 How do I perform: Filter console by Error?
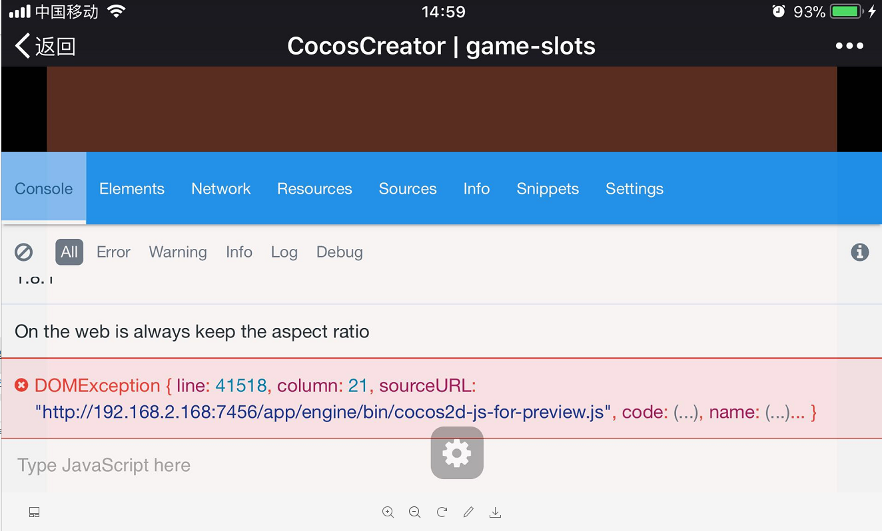(x=113, y=252)
